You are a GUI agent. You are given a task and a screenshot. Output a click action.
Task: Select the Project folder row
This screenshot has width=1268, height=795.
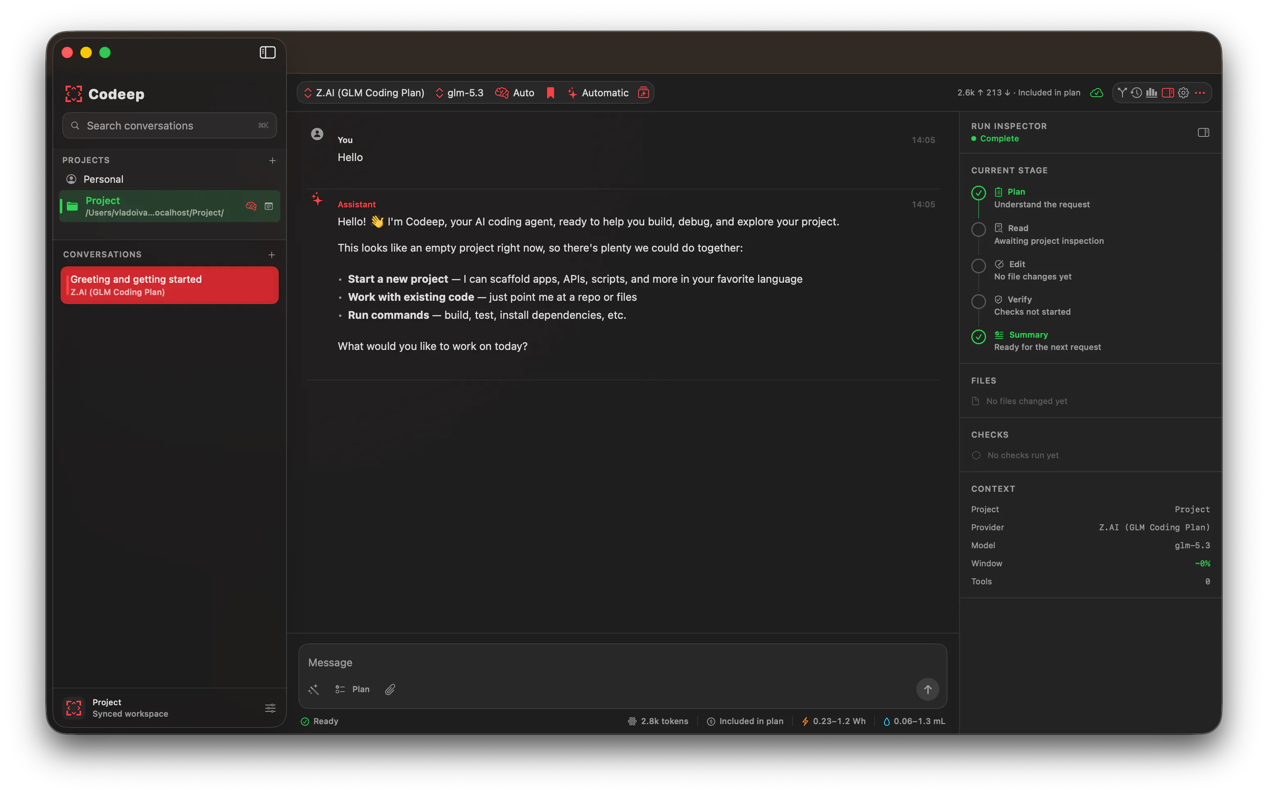click(169, 206)
